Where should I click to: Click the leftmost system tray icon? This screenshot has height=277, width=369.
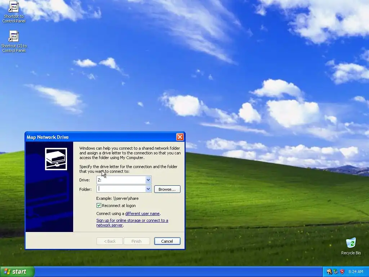pyautogui.click(x=329, y=272)
